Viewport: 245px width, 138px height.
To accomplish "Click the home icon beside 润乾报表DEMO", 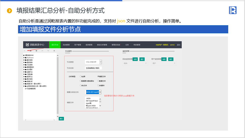I will click(24, 55).
